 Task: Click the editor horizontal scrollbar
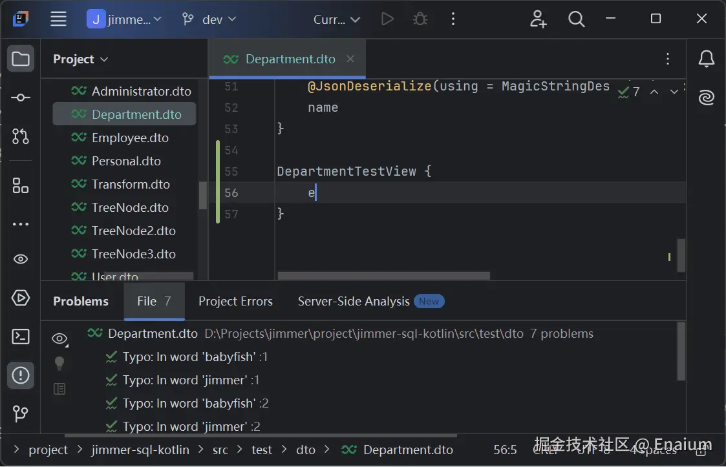[x=383, y=276]
